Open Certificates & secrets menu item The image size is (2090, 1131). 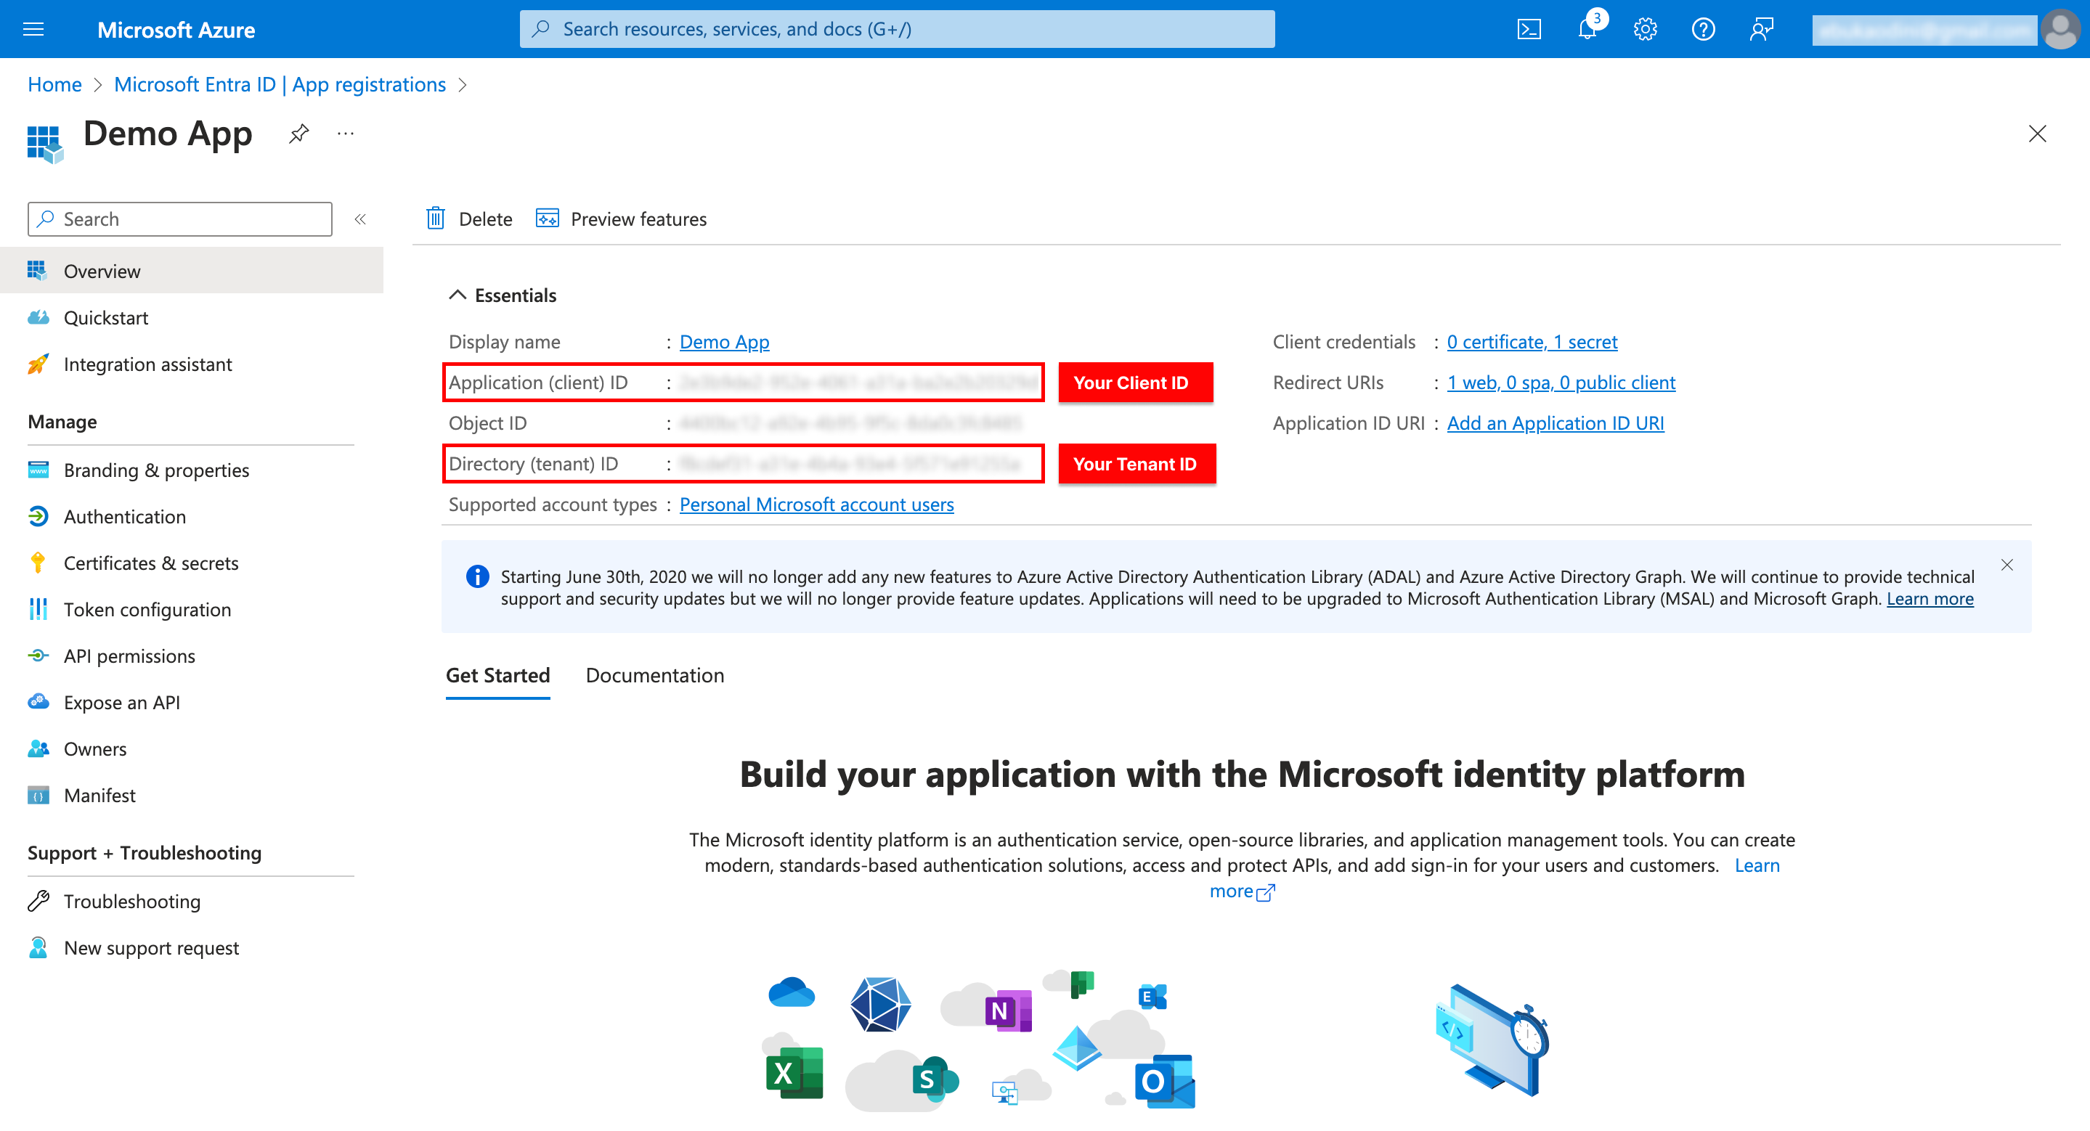[x=151, y=563]
